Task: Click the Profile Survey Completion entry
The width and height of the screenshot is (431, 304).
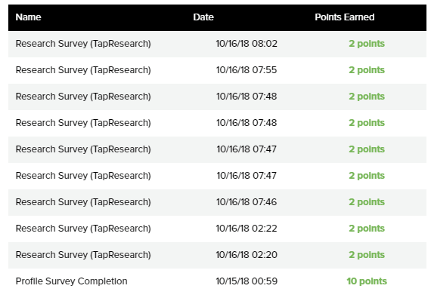Action: (x=72, y=281)
